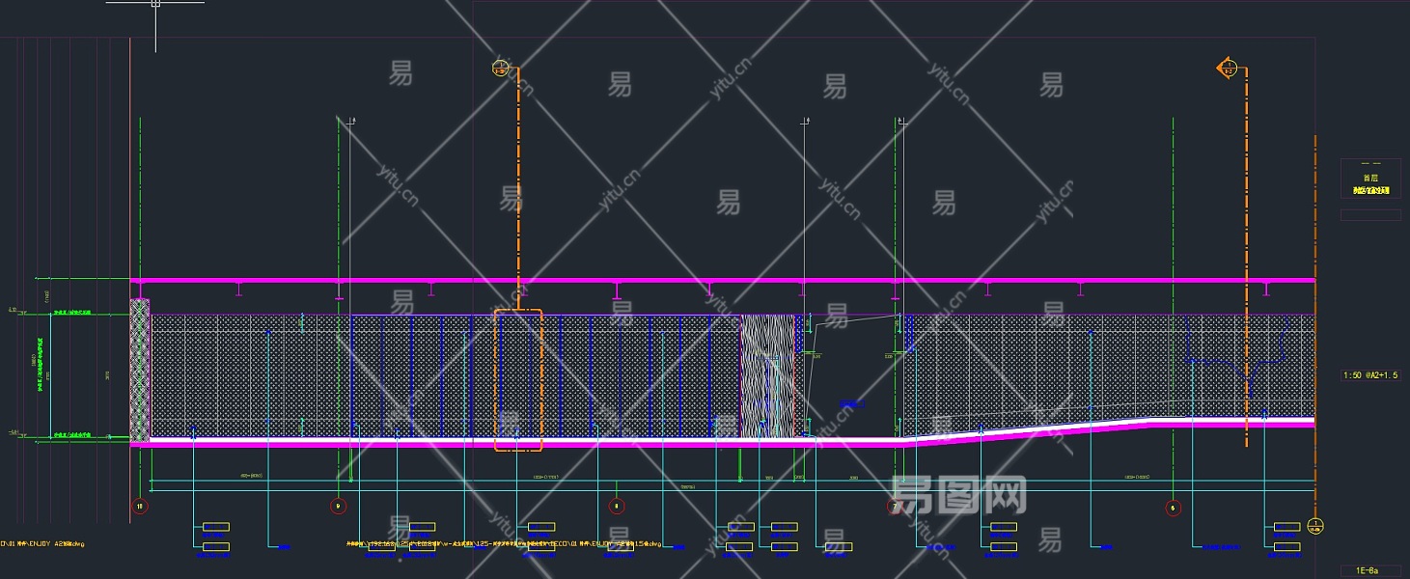
Task: Select the sloped magenta floor ramp
Action: (1033, 428)
